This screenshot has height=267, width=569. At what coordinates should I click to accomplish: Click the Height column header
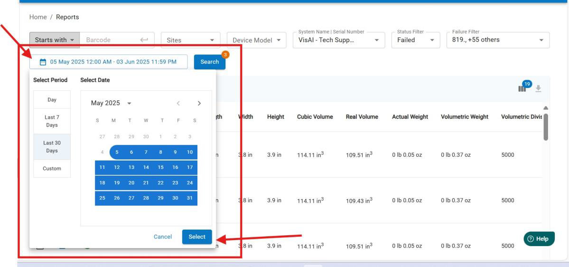pos(275,117)
